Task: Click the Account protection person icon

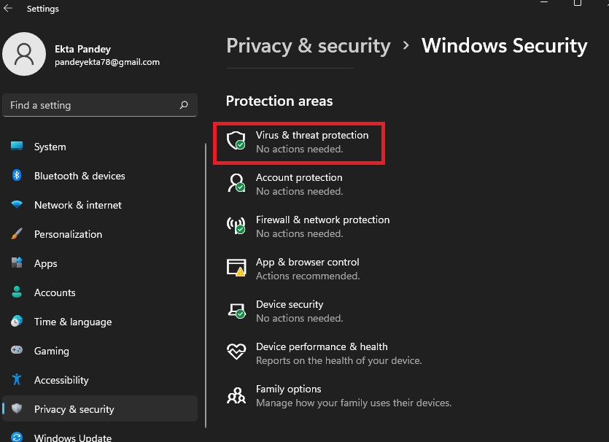Action: (x=235, y=183)
